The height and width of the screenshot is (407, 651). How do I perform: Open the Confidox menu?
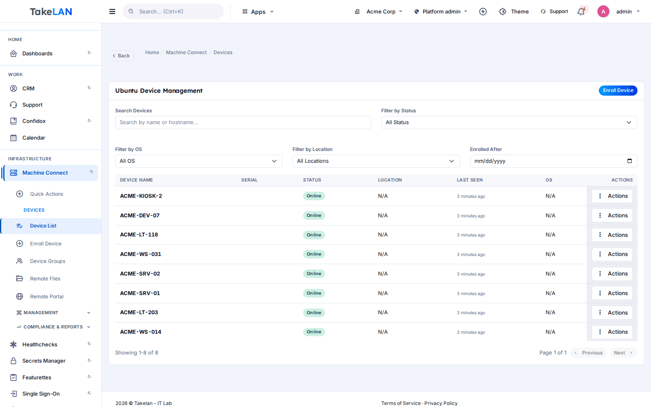50,121
